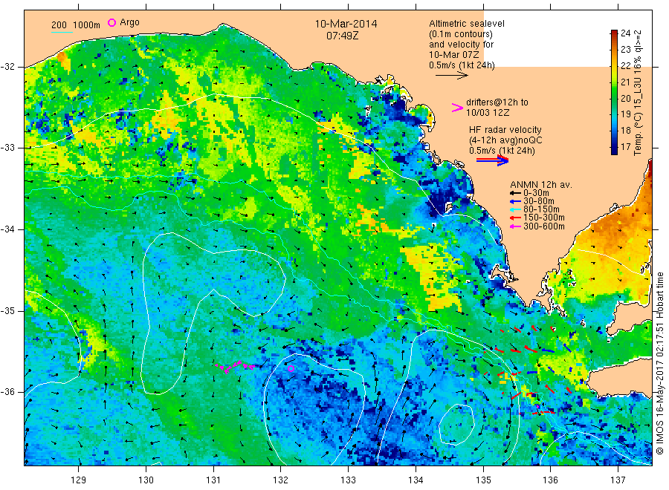Click the ANMN 12h av. heading
Image resolution: width=669 pixels, height=490 pixels.
point(541,185)
